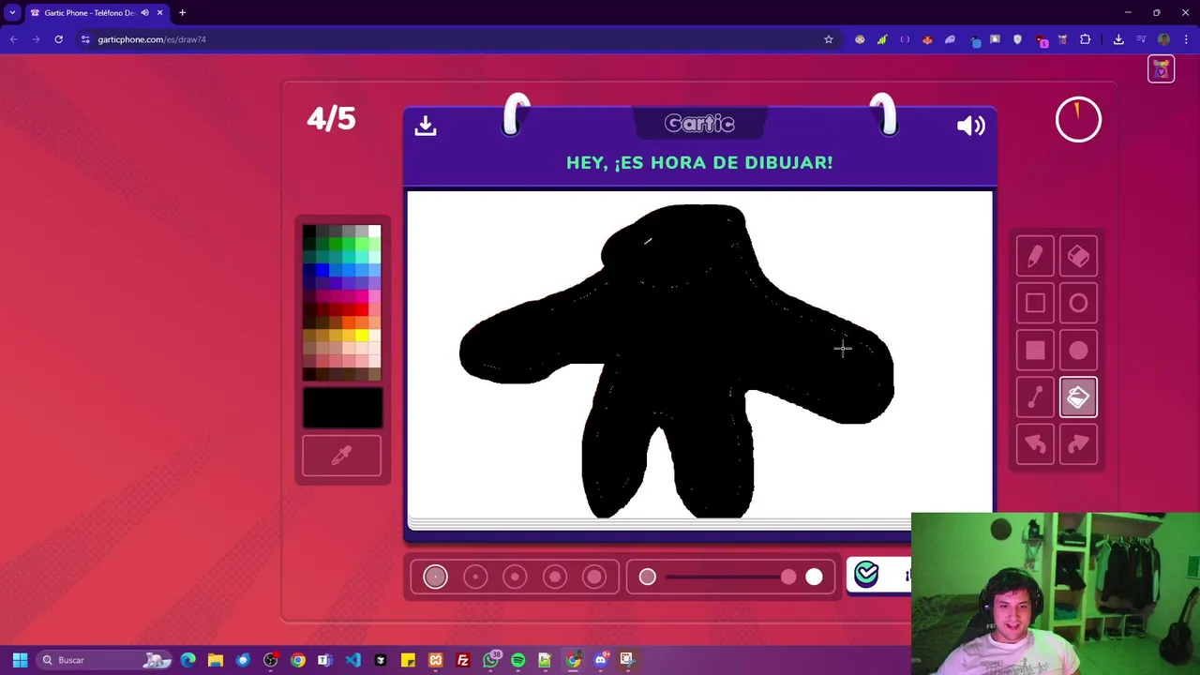
Task: Open the Chrome extensions puzzle menu
Action: [1086, 39]
